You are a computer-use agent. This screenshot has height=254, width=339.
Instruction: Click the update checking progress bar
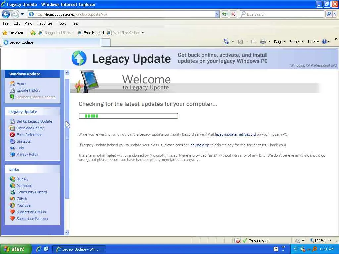[x=128, y=116]
